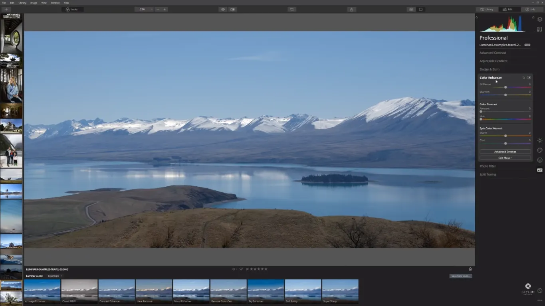Toggle Color Enhancer visibility eye
Viewport: 545px width, 306px height.
pos(529,78)
